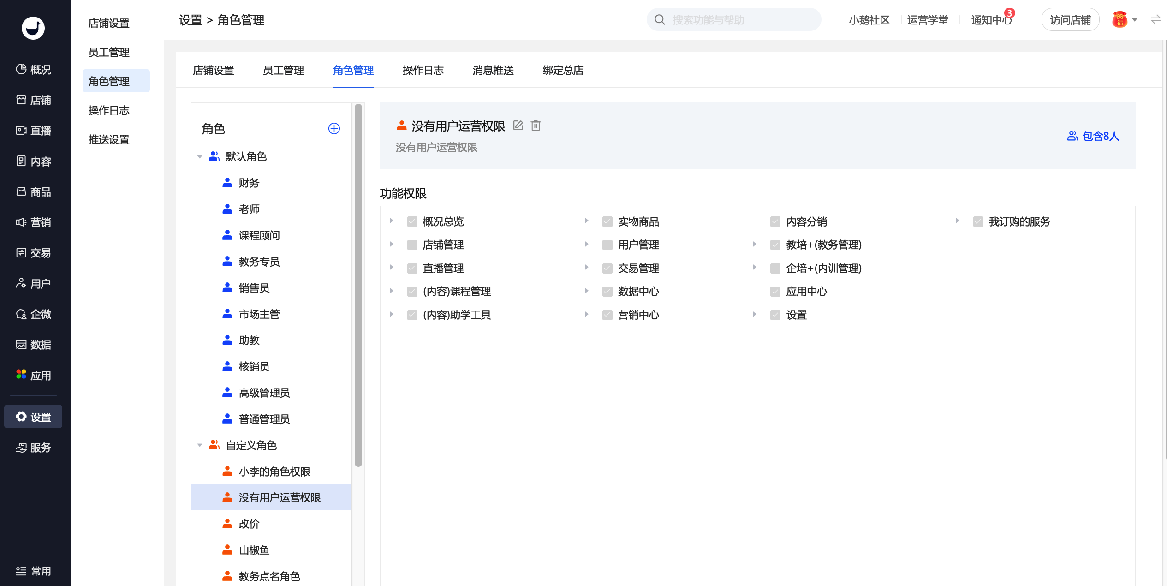This screenshot has height=586, width=1167.
Task: Toggle the 用户管理 permission checkbox
Action: pos(607,245)
